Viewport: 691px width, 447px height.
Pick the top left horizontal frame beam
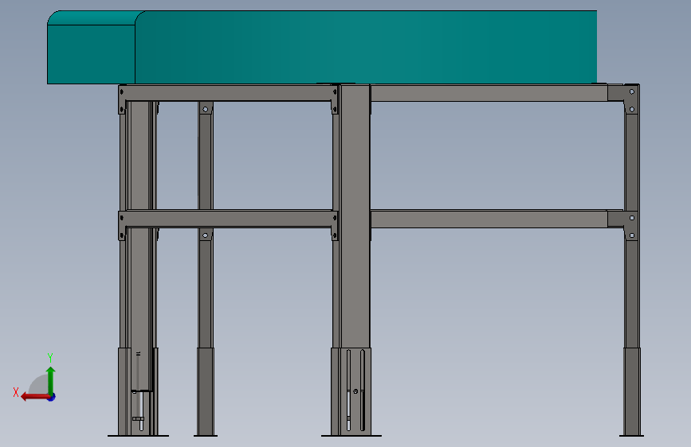tap(228, 93)
